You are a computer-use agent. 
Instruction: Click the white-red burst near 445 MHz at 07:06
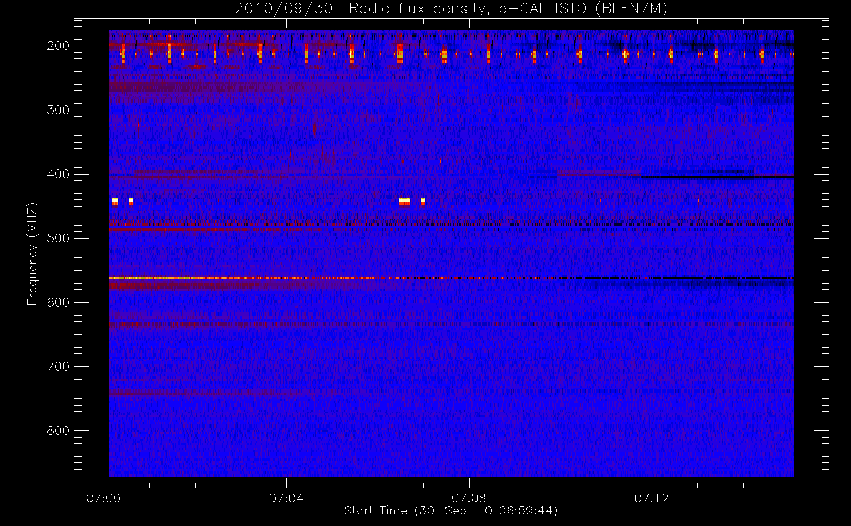click(404, 201)
